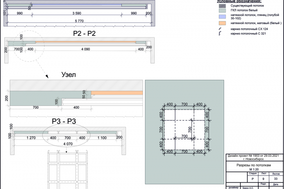Click the 'М 1:20' scale text
This screenshot has width=284, height=189.
click(254, 169)
